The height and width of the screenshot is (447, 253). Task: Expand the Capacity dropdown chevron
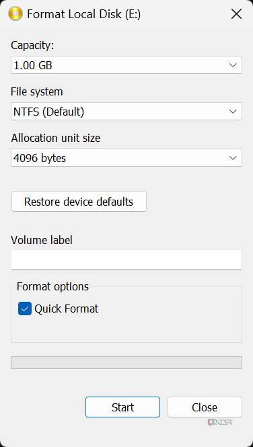(x=233, y=65)
